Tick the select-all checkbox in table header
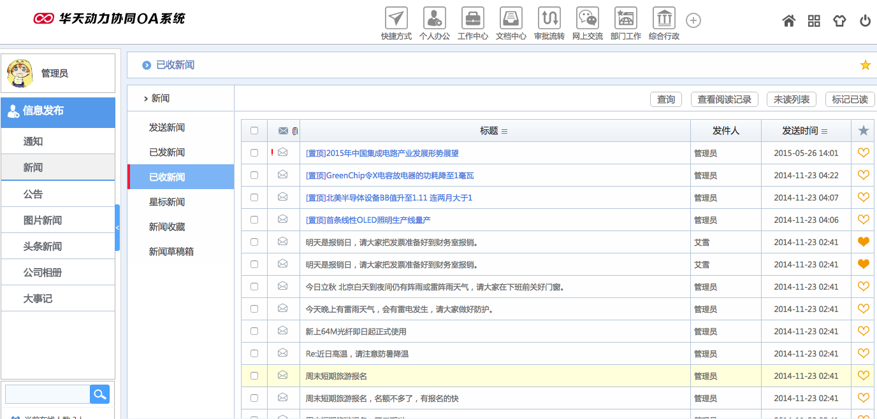 click(x=254, y=131)
